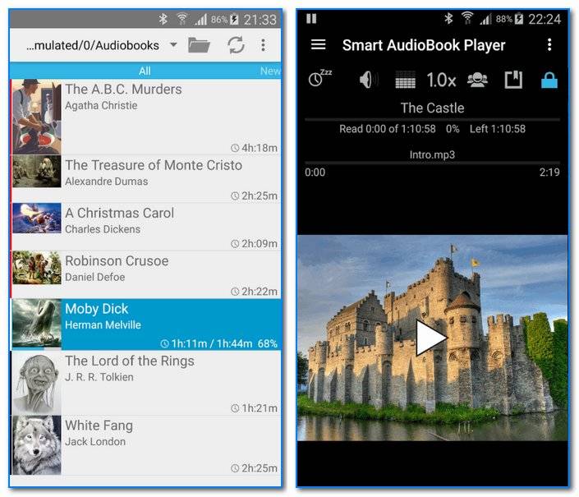Open the characters list icon
The width and height of the screenshot is (579, 497).
point(477,80)
